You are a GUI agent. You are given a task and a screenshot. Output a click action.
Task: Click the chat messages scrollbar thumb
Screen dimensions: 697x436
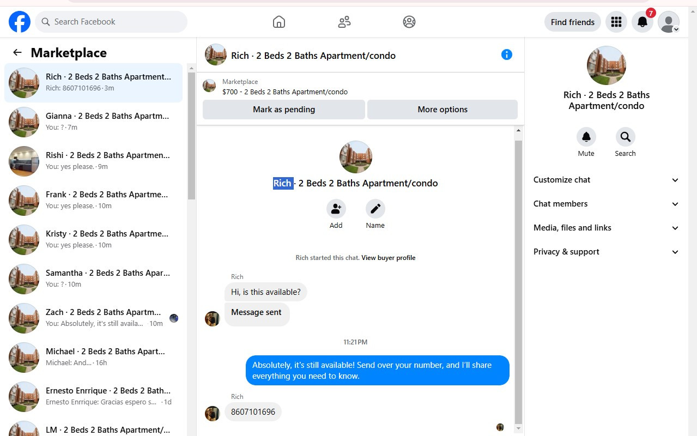click(x=518, y=282)
